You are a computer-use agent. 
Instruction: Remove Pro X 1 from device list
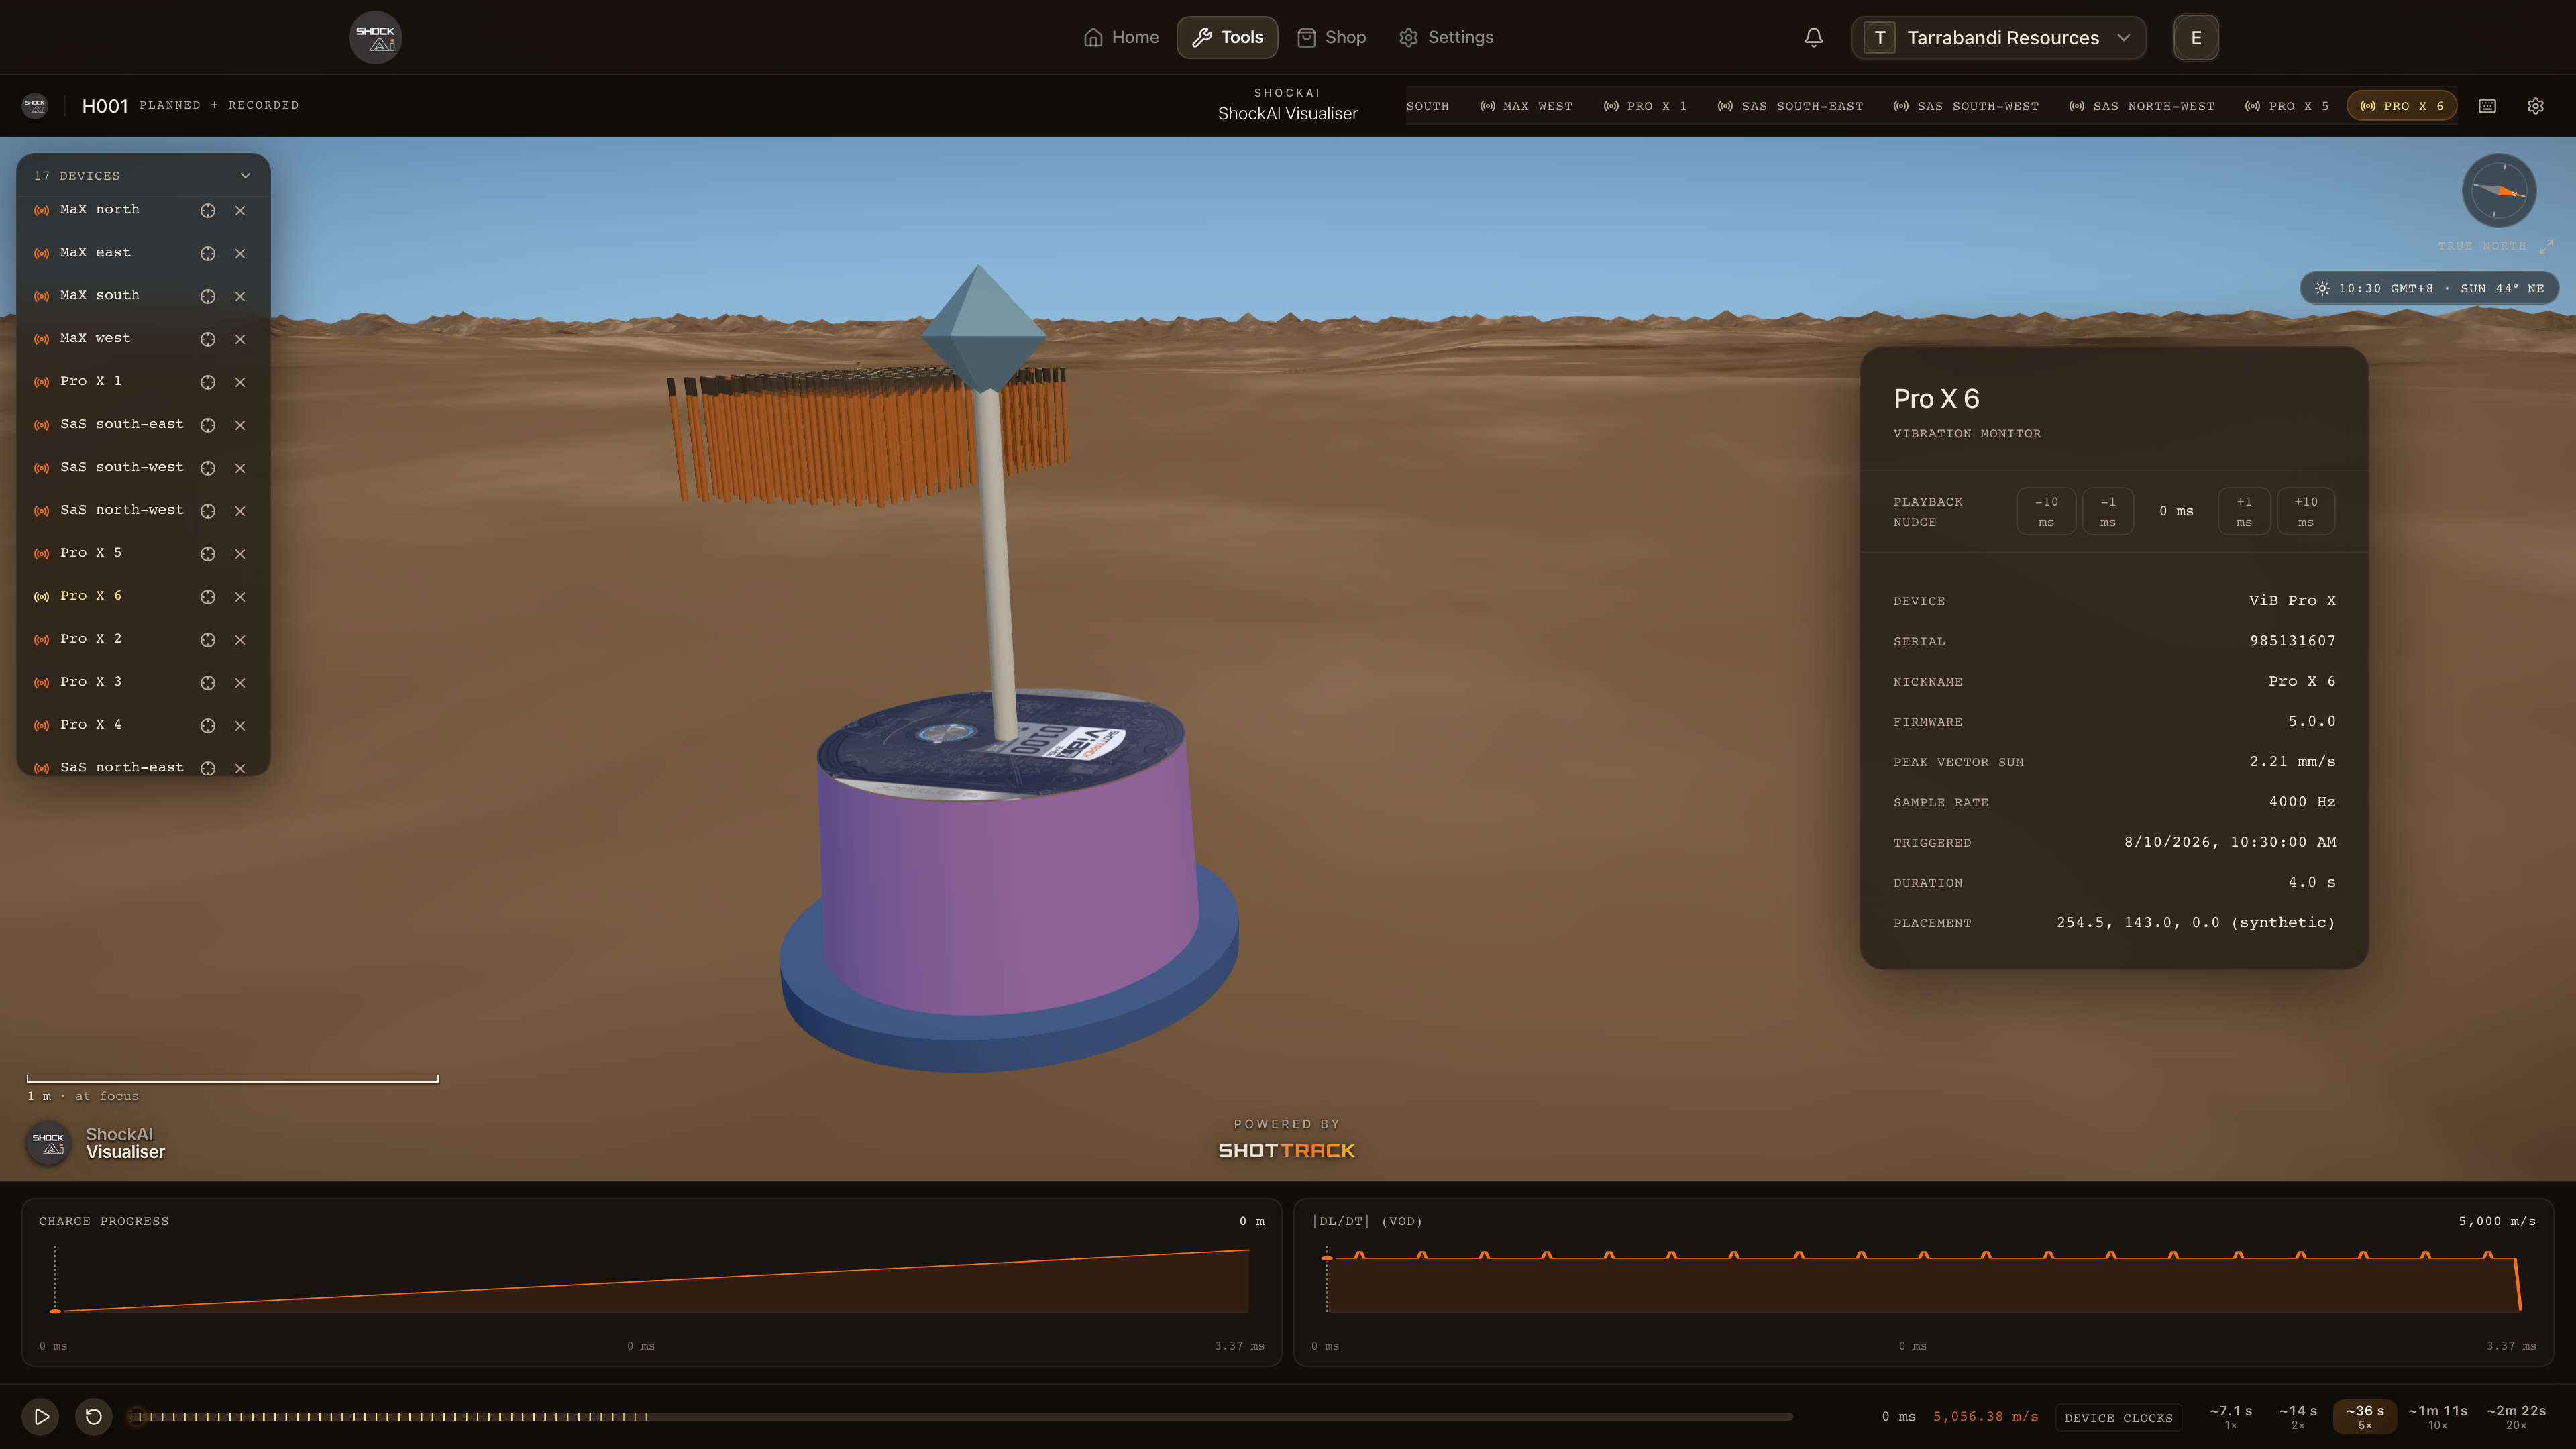coord(240,382)
